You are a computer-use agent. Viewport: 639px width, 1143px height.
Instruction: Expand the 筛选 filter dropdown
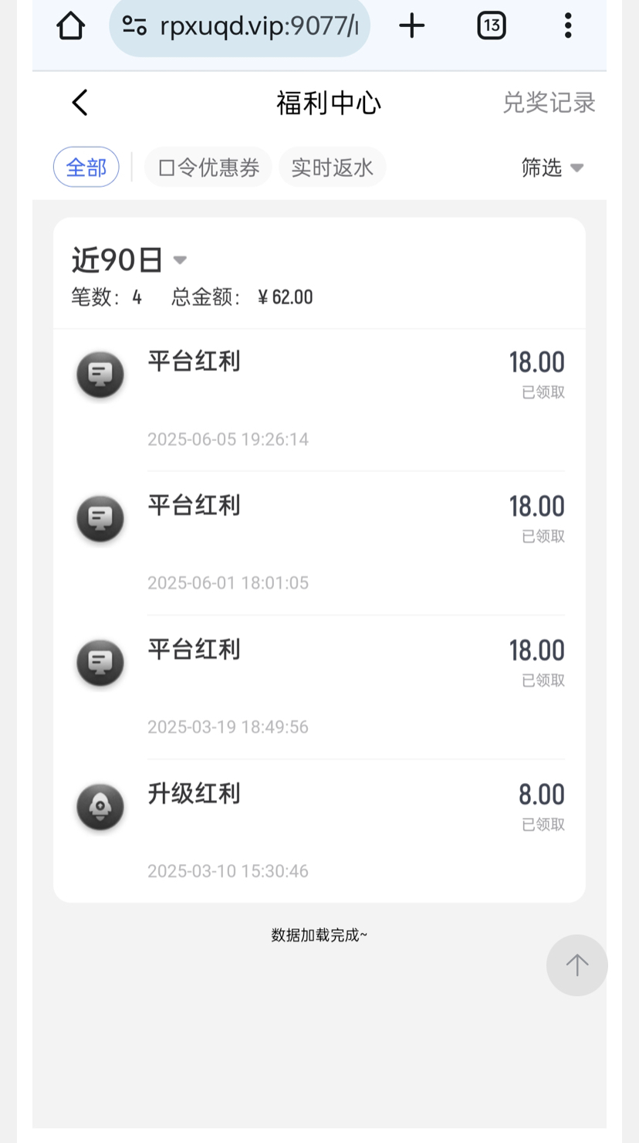point(552,168)
